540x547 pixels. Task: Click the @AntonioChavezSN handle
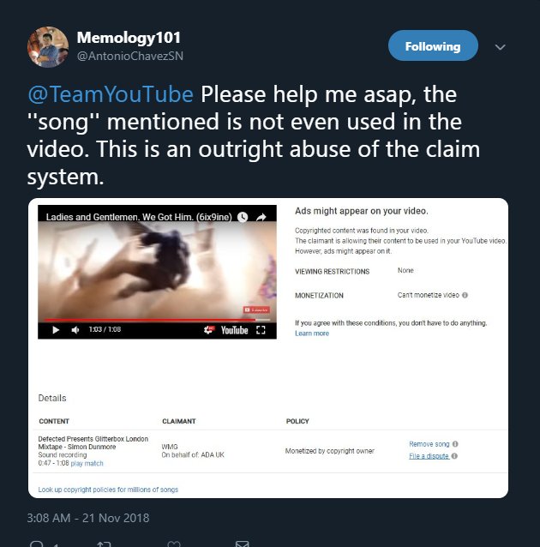(129, 56)
